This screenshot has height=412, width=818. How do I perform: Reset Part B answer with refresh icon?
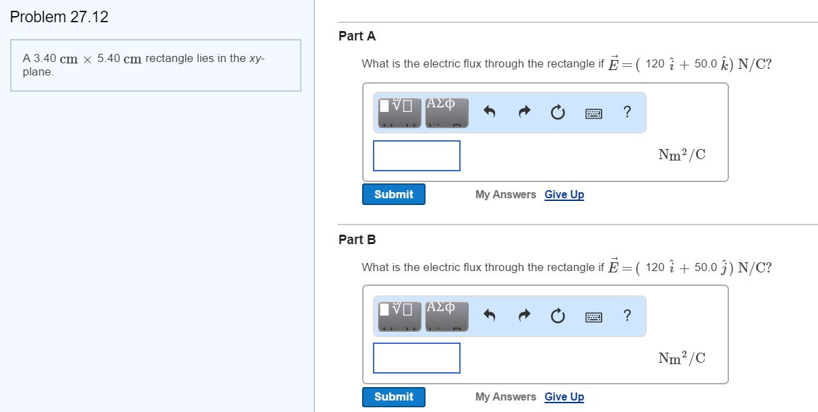coord(558,316)
